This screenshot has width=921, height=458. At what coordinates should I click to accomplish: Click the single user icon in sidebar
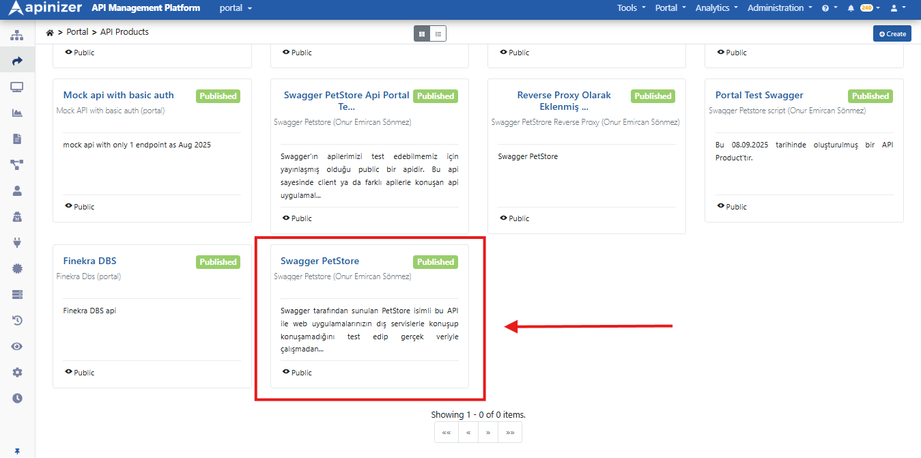tap(17, 190)
